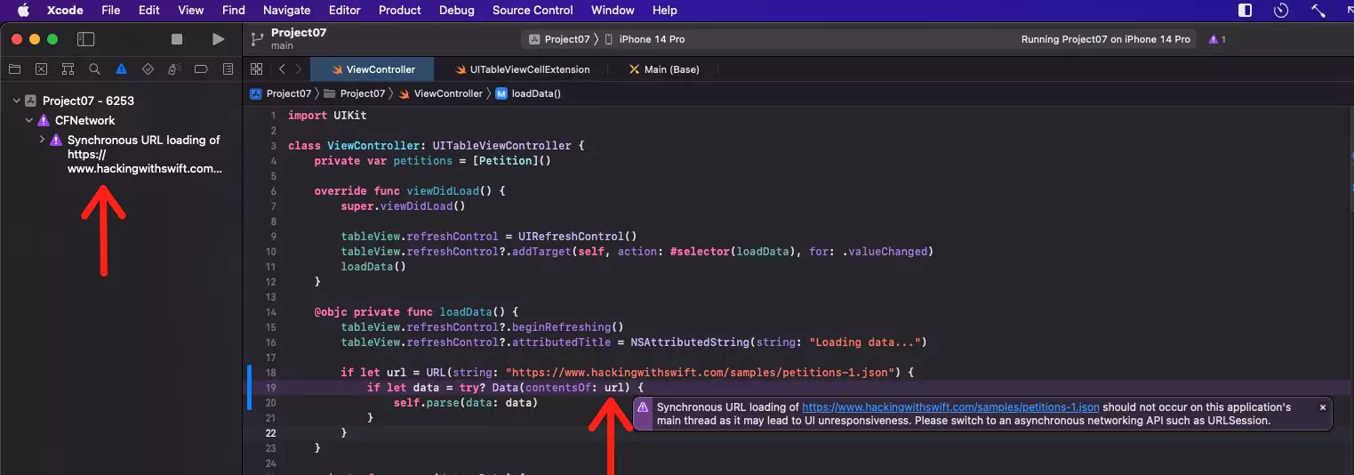Click the menu bar timer gauge icon

[x=1281, y=10]
